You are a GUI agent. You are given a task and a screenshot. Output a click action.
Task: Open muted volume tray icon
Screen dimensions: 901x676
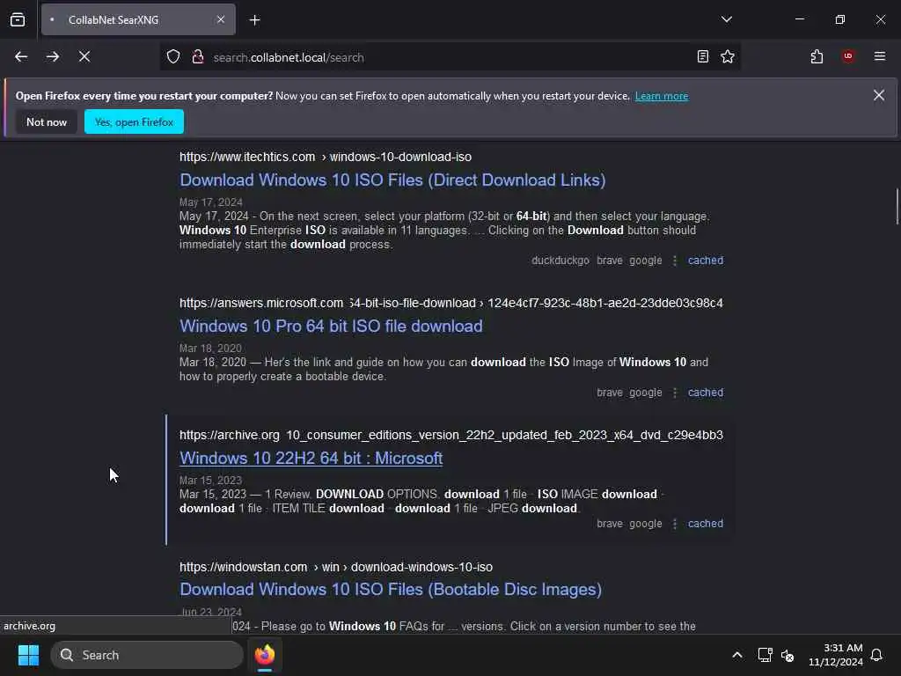(x=787, y=655)
